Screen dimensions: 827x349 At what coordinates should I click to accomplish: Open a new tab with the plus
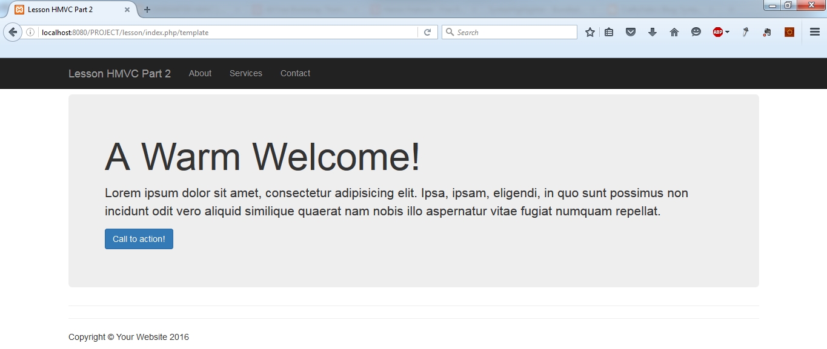pos(147,9)
